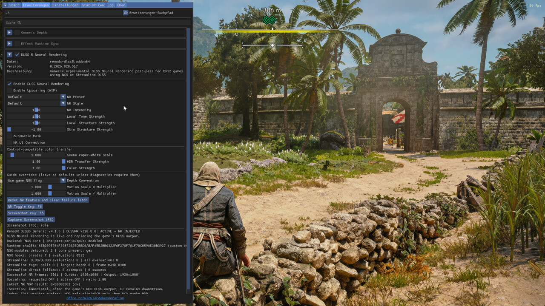This screenshot has height=306, width=545.
Task: Open the Depth Convention dropdown
Action: (x=36, y=181)
